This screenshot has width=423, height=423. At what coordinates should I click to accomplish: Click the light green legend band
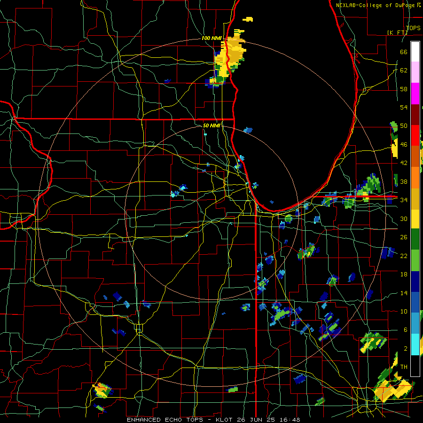(415, 260)
